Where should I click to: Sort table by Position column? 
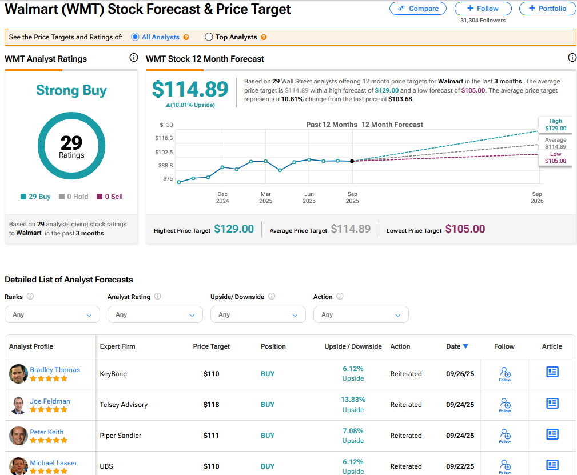(273, 346)
